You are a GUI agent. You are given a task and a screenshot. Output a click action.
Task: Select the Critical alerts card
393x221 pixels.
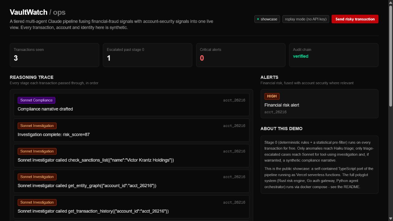pos(240,55)
